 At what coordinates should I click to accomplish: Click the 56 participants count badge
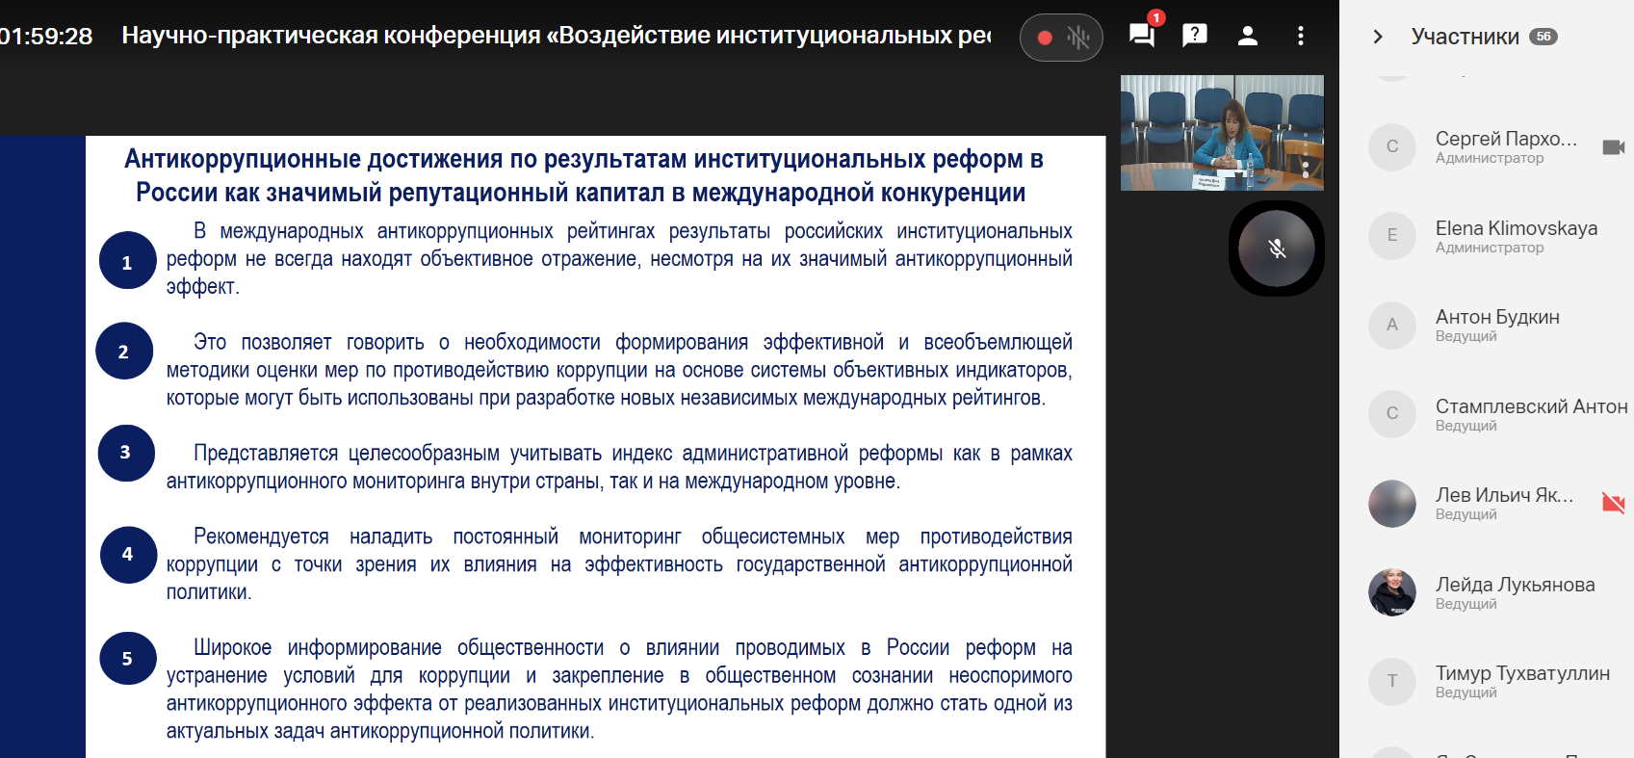pyautogui.click(x=1543, y=37)
